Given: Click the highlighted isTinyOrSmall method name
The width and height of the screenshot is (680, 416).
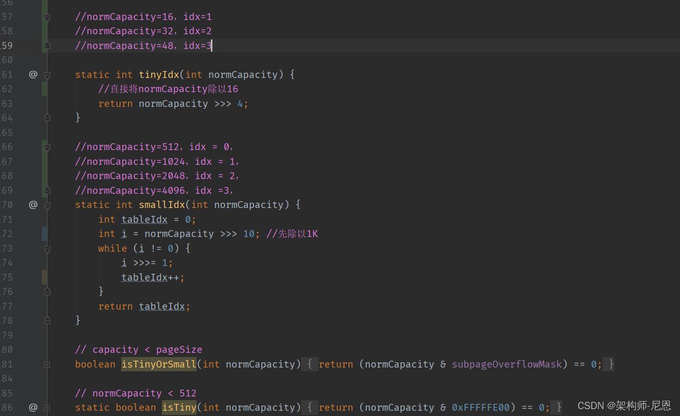Looking at the screenshot, I should pyautogui.click(x=159, y=364).
